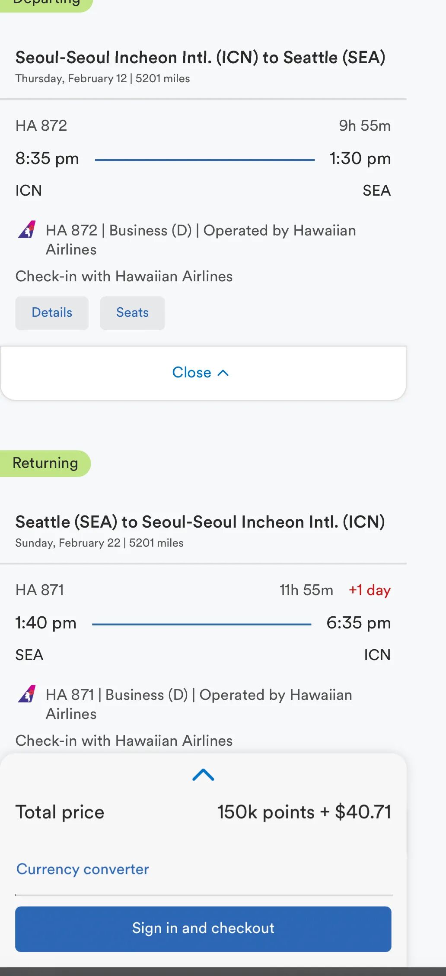Click the Thursday, February 12 date line
This screenshot has width=446, height=976.
[102, 79]
